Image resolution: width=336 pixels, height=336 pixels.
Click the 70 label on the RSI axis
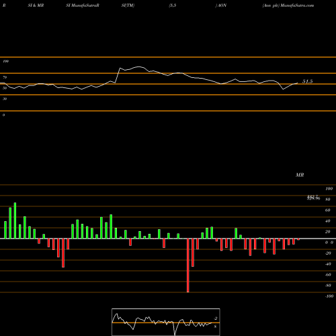point(5,77)
